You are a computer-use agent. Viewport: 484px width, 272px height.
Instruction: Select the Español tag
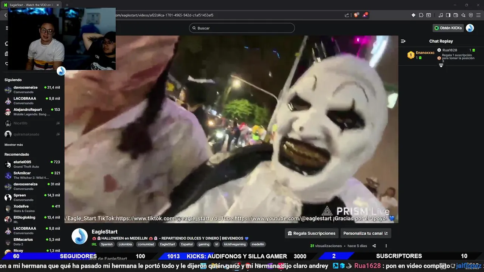click(x=187, y=244)
